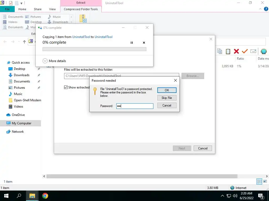Click OK in the Password needed dialog
The image size is (269, 201).
167,90
